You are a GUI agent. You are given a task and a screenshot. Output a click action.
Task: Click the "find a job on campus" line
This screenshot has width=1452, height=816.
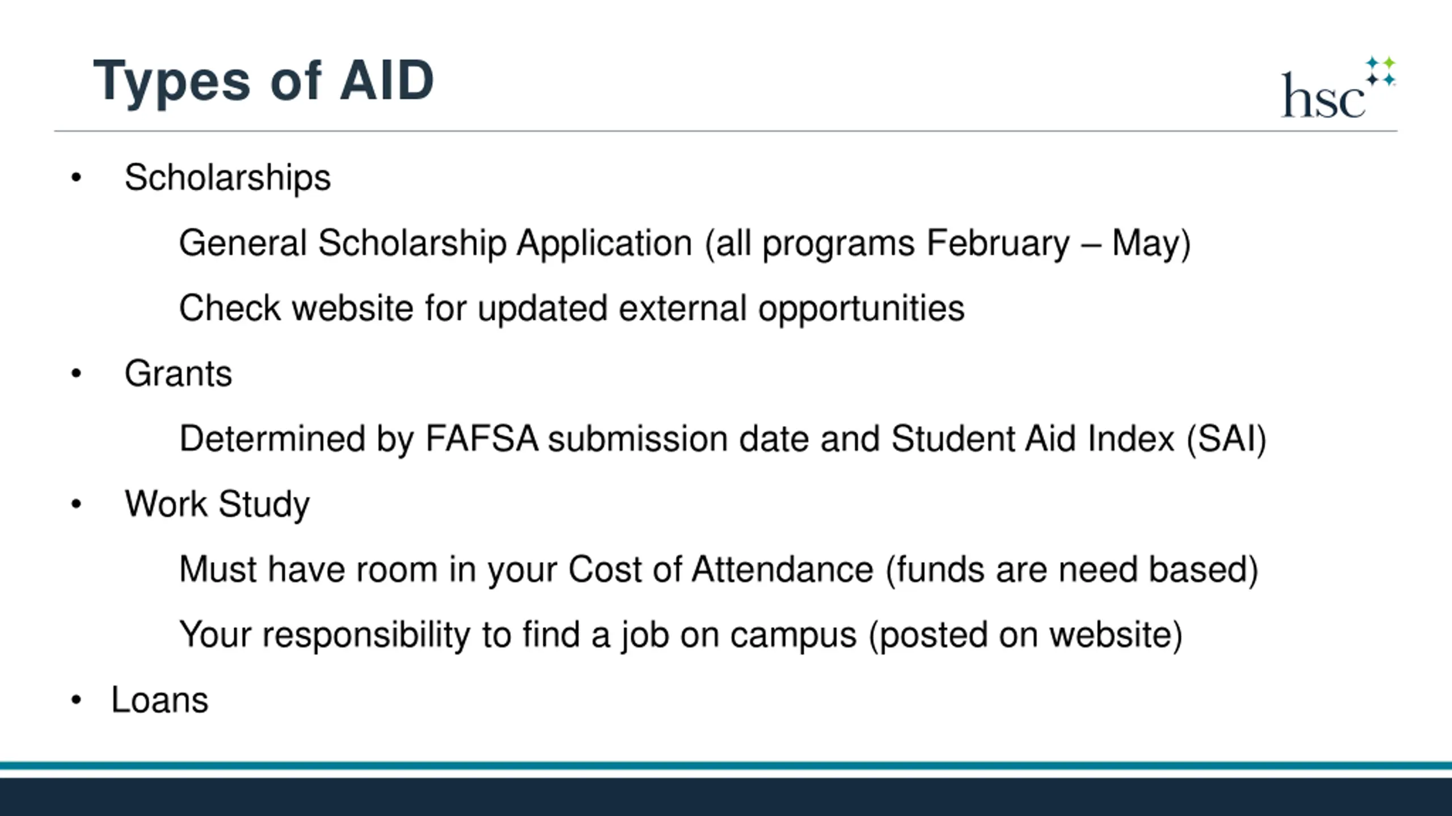(x=681, y=635)
